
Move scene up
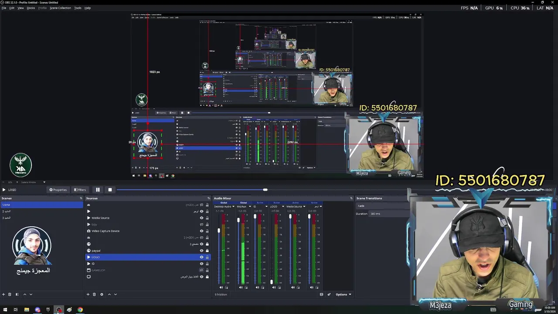click(x=24, y=294)
